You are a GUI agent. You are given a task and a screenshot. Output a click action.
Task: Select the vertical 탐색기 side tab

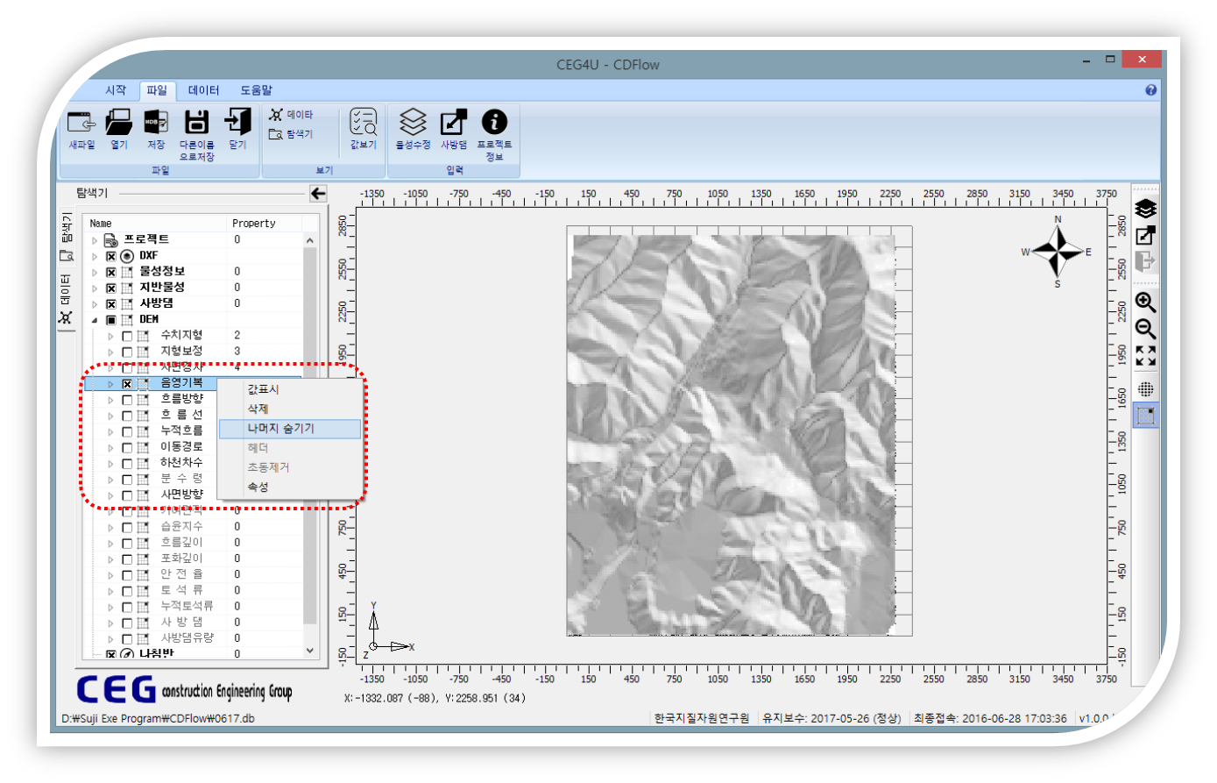click(66, 237)
